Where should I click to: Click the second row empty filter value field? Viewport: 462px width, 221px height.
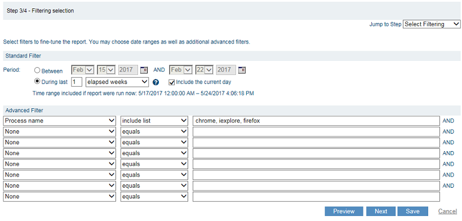(x=316, y=132)
